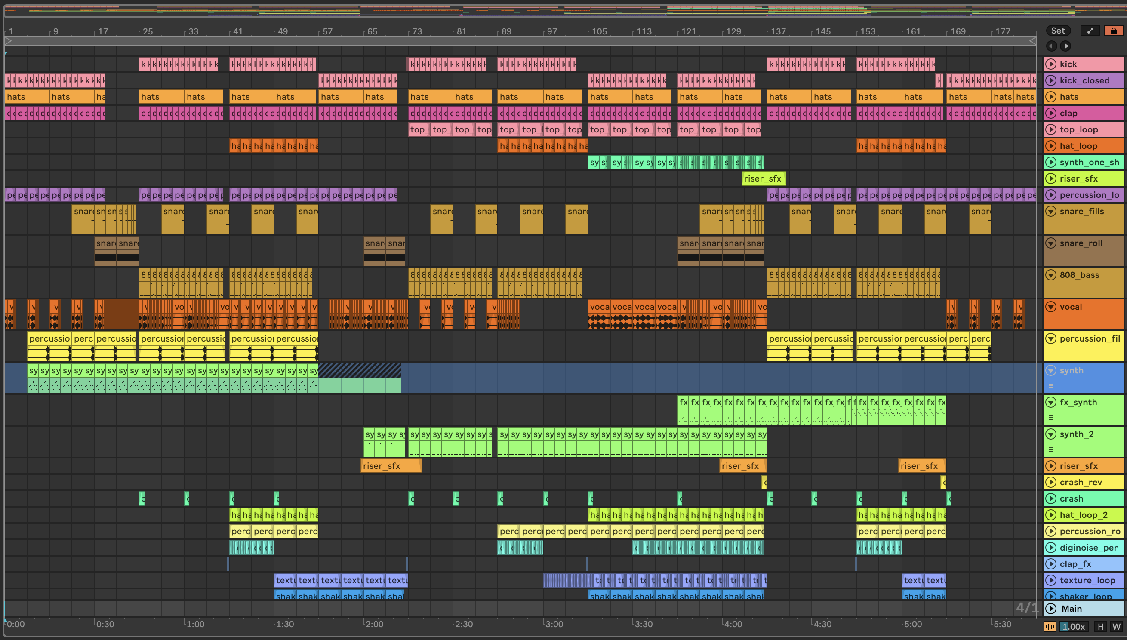Viewport: 1127px width, 640px height.
Task: Unfold the percussion_ro track
Action: point(1050,531)
